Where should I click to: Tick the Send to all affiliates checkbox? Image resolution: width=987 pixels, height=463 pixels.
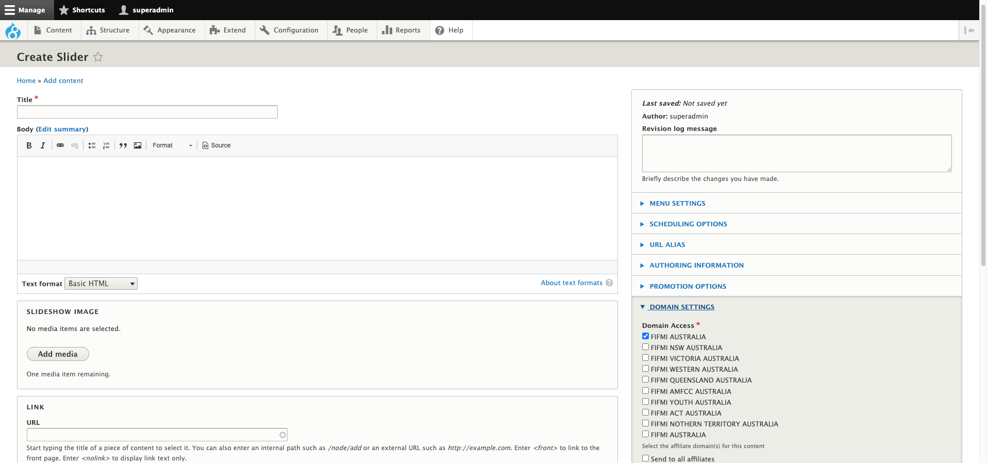(645, 458)
